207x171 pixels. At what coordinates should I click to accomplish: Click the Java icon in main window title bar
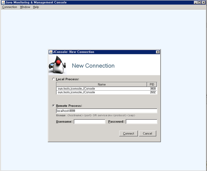[3, 2]
